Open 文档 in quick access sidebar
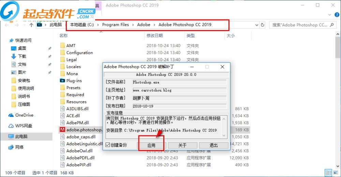 [22, 64]
